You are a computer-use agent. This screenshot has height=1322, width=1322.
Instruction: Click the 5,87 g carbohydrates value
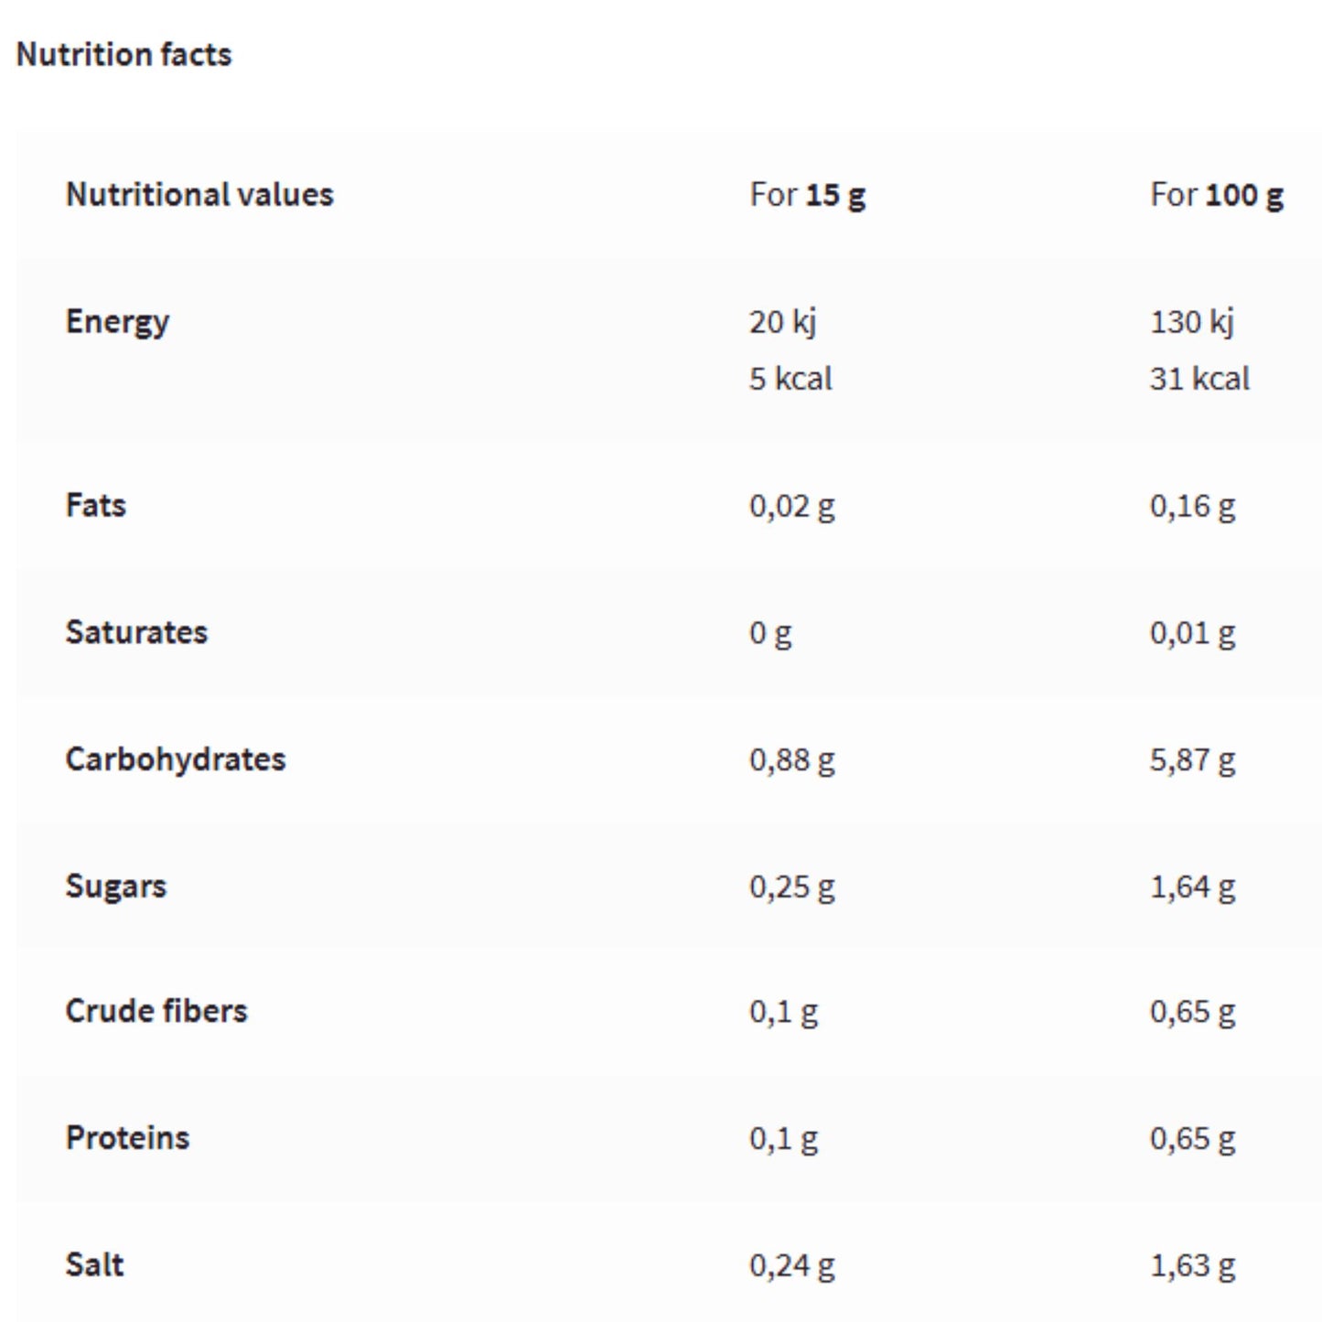pos(1192,760)
